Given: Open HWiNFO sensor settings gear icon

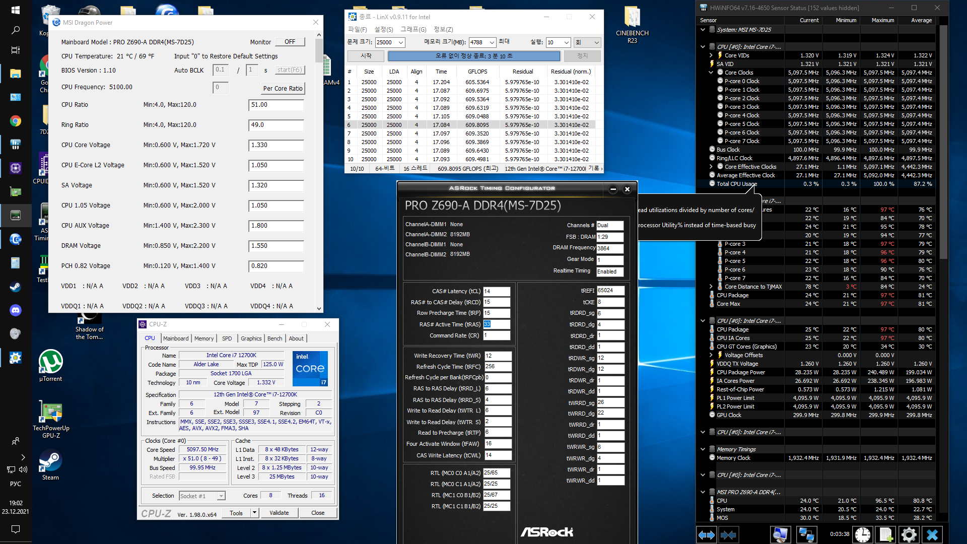Looking at the screenshot, I should coord(909,534).
